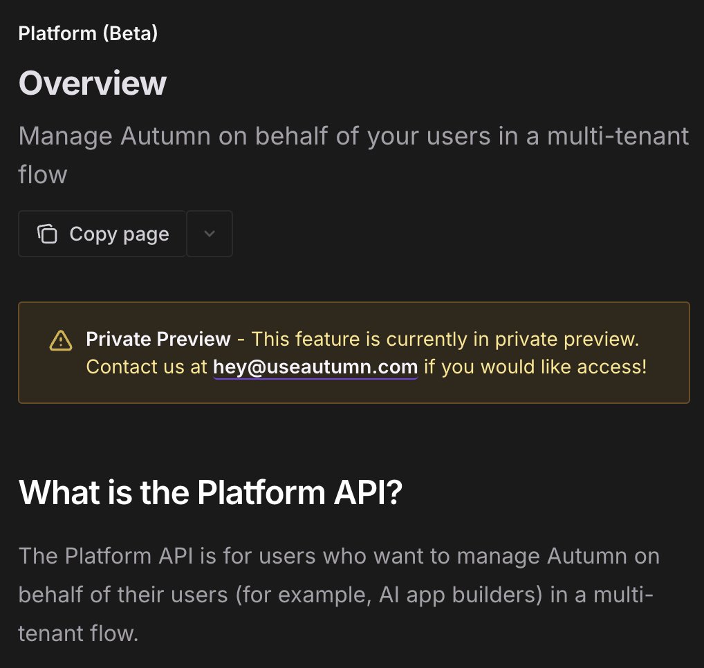
Task: Click the 'Manage Autumn on behalf of your users' subtitle
Action: tap(353, 155)
